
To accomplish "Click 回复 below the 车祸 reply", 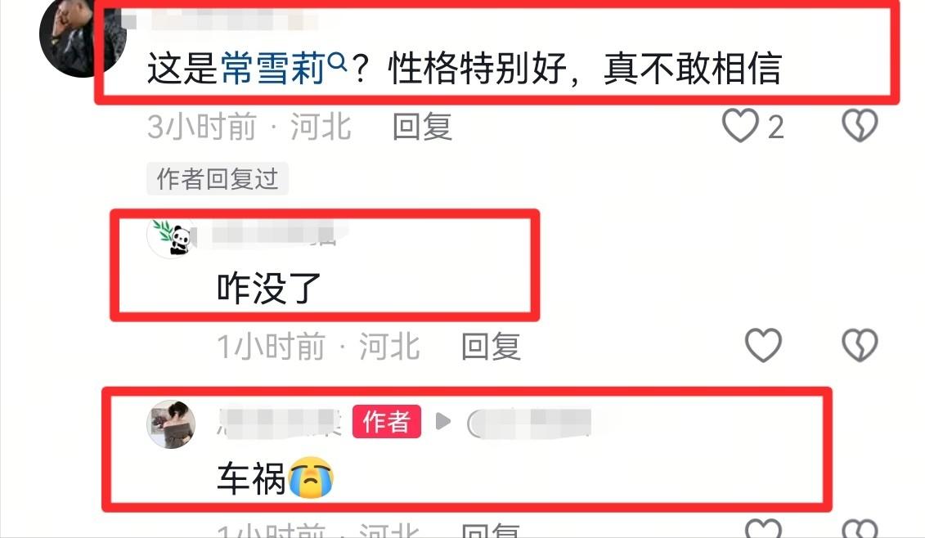I will [491, 530].
